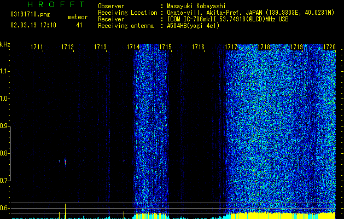Image resolution: width=344 pixels, height=219 pixels.
Task: Click the Receiving Location label
Action: coord(127,13)
